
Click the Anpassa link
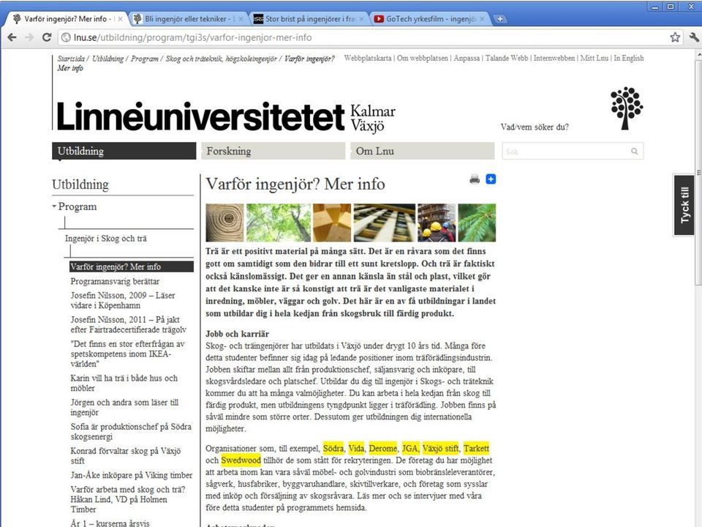(x=467, y=59)
